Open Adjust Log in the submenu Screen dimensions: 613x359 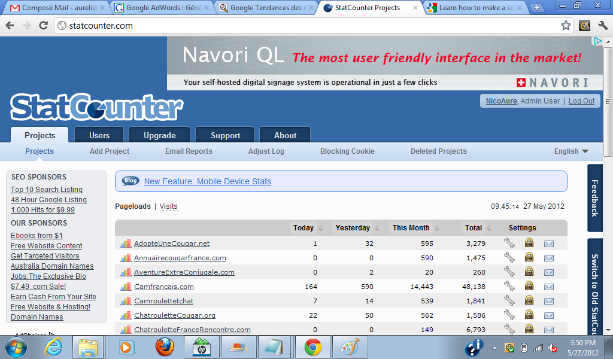266,151
